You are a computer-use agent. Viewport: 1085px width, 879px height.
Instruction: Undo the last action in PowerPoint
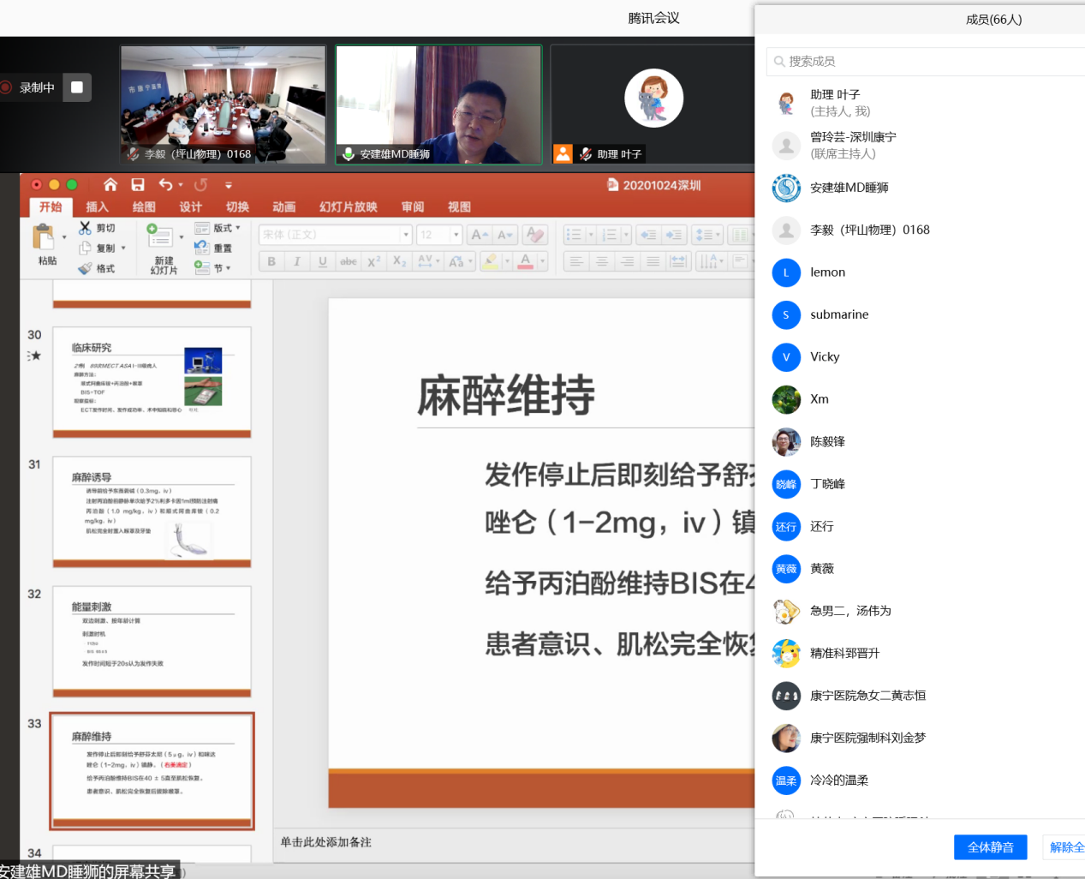[165, 184]
